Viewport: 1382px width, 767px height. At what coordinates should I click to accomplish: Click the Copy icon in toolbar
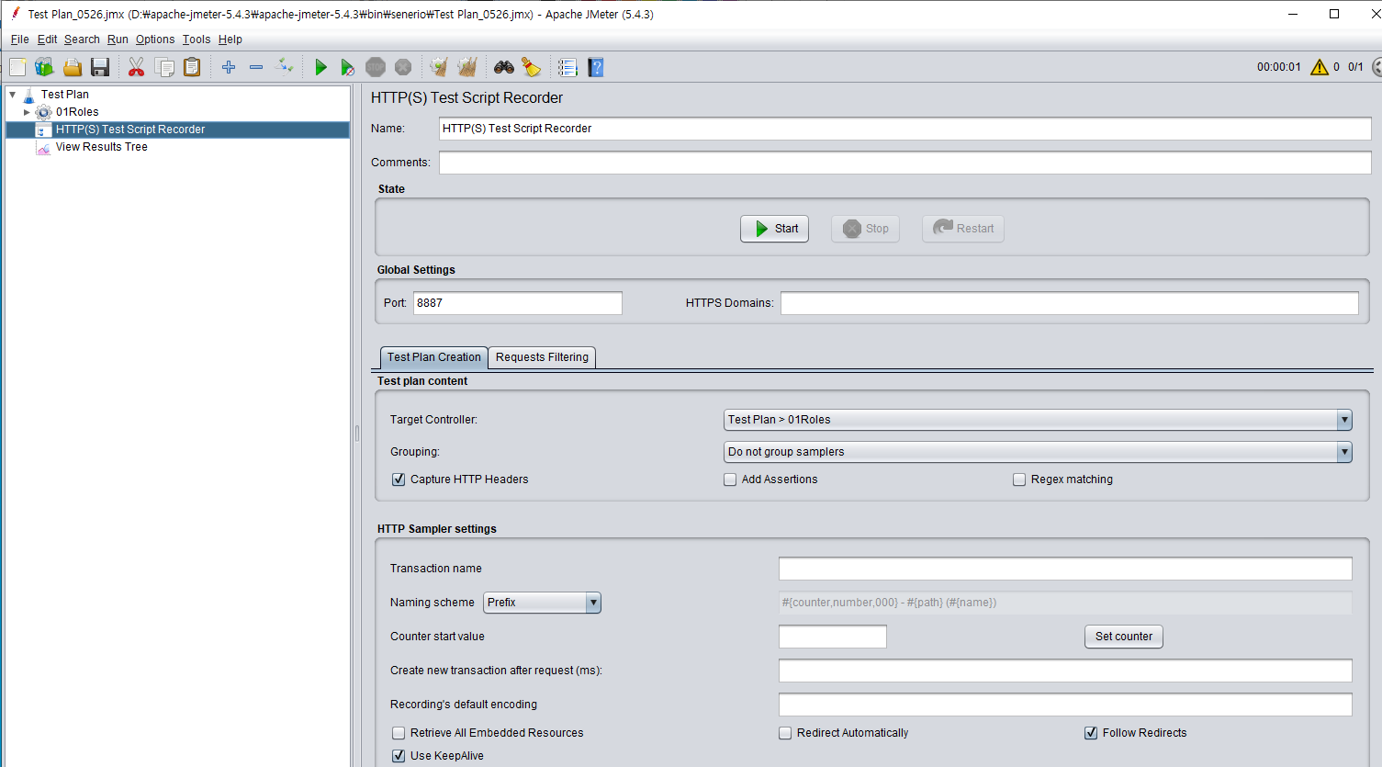coord(164,67)
